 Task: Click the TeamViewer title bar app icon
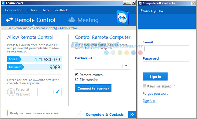pyautogui.click(x=3, y=3)
